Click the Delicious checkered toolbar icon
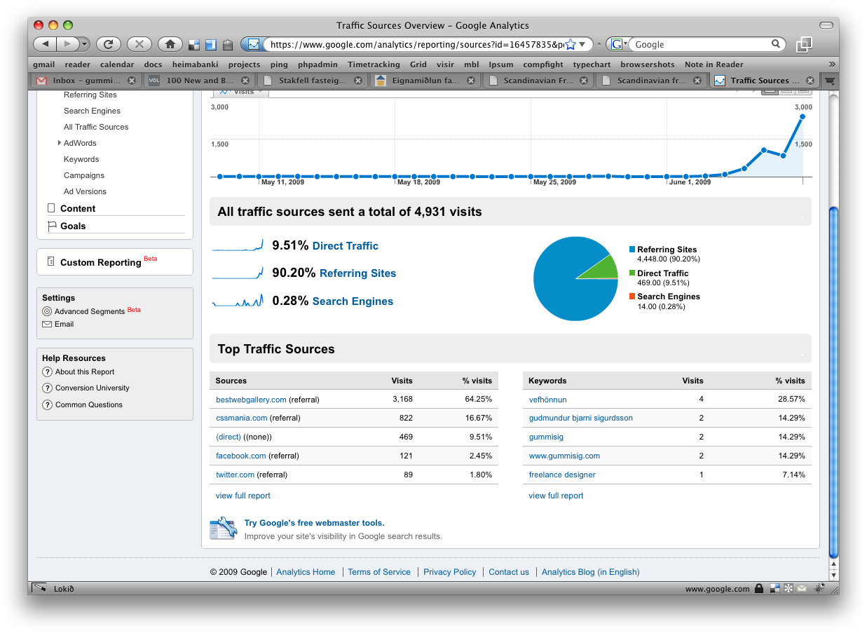Screen dimensions: 867x633 [x=194, y=45]
